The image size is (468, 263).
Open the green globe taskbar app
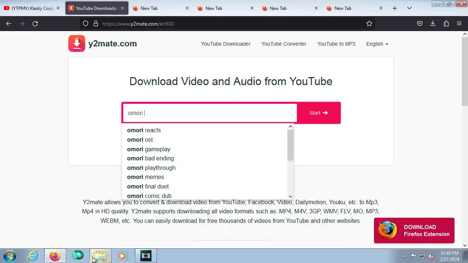coord(78,256)
